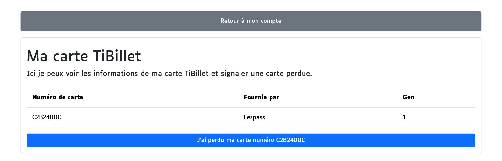Click the Fournie par column header

[x=261, y=97]
